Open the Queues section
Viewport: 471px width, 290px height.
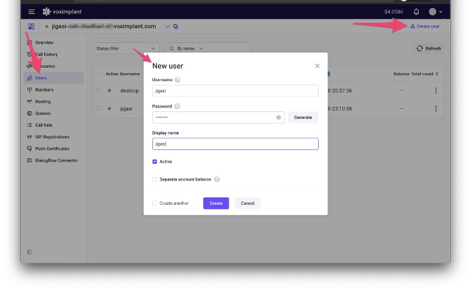(x=43, y=113)
